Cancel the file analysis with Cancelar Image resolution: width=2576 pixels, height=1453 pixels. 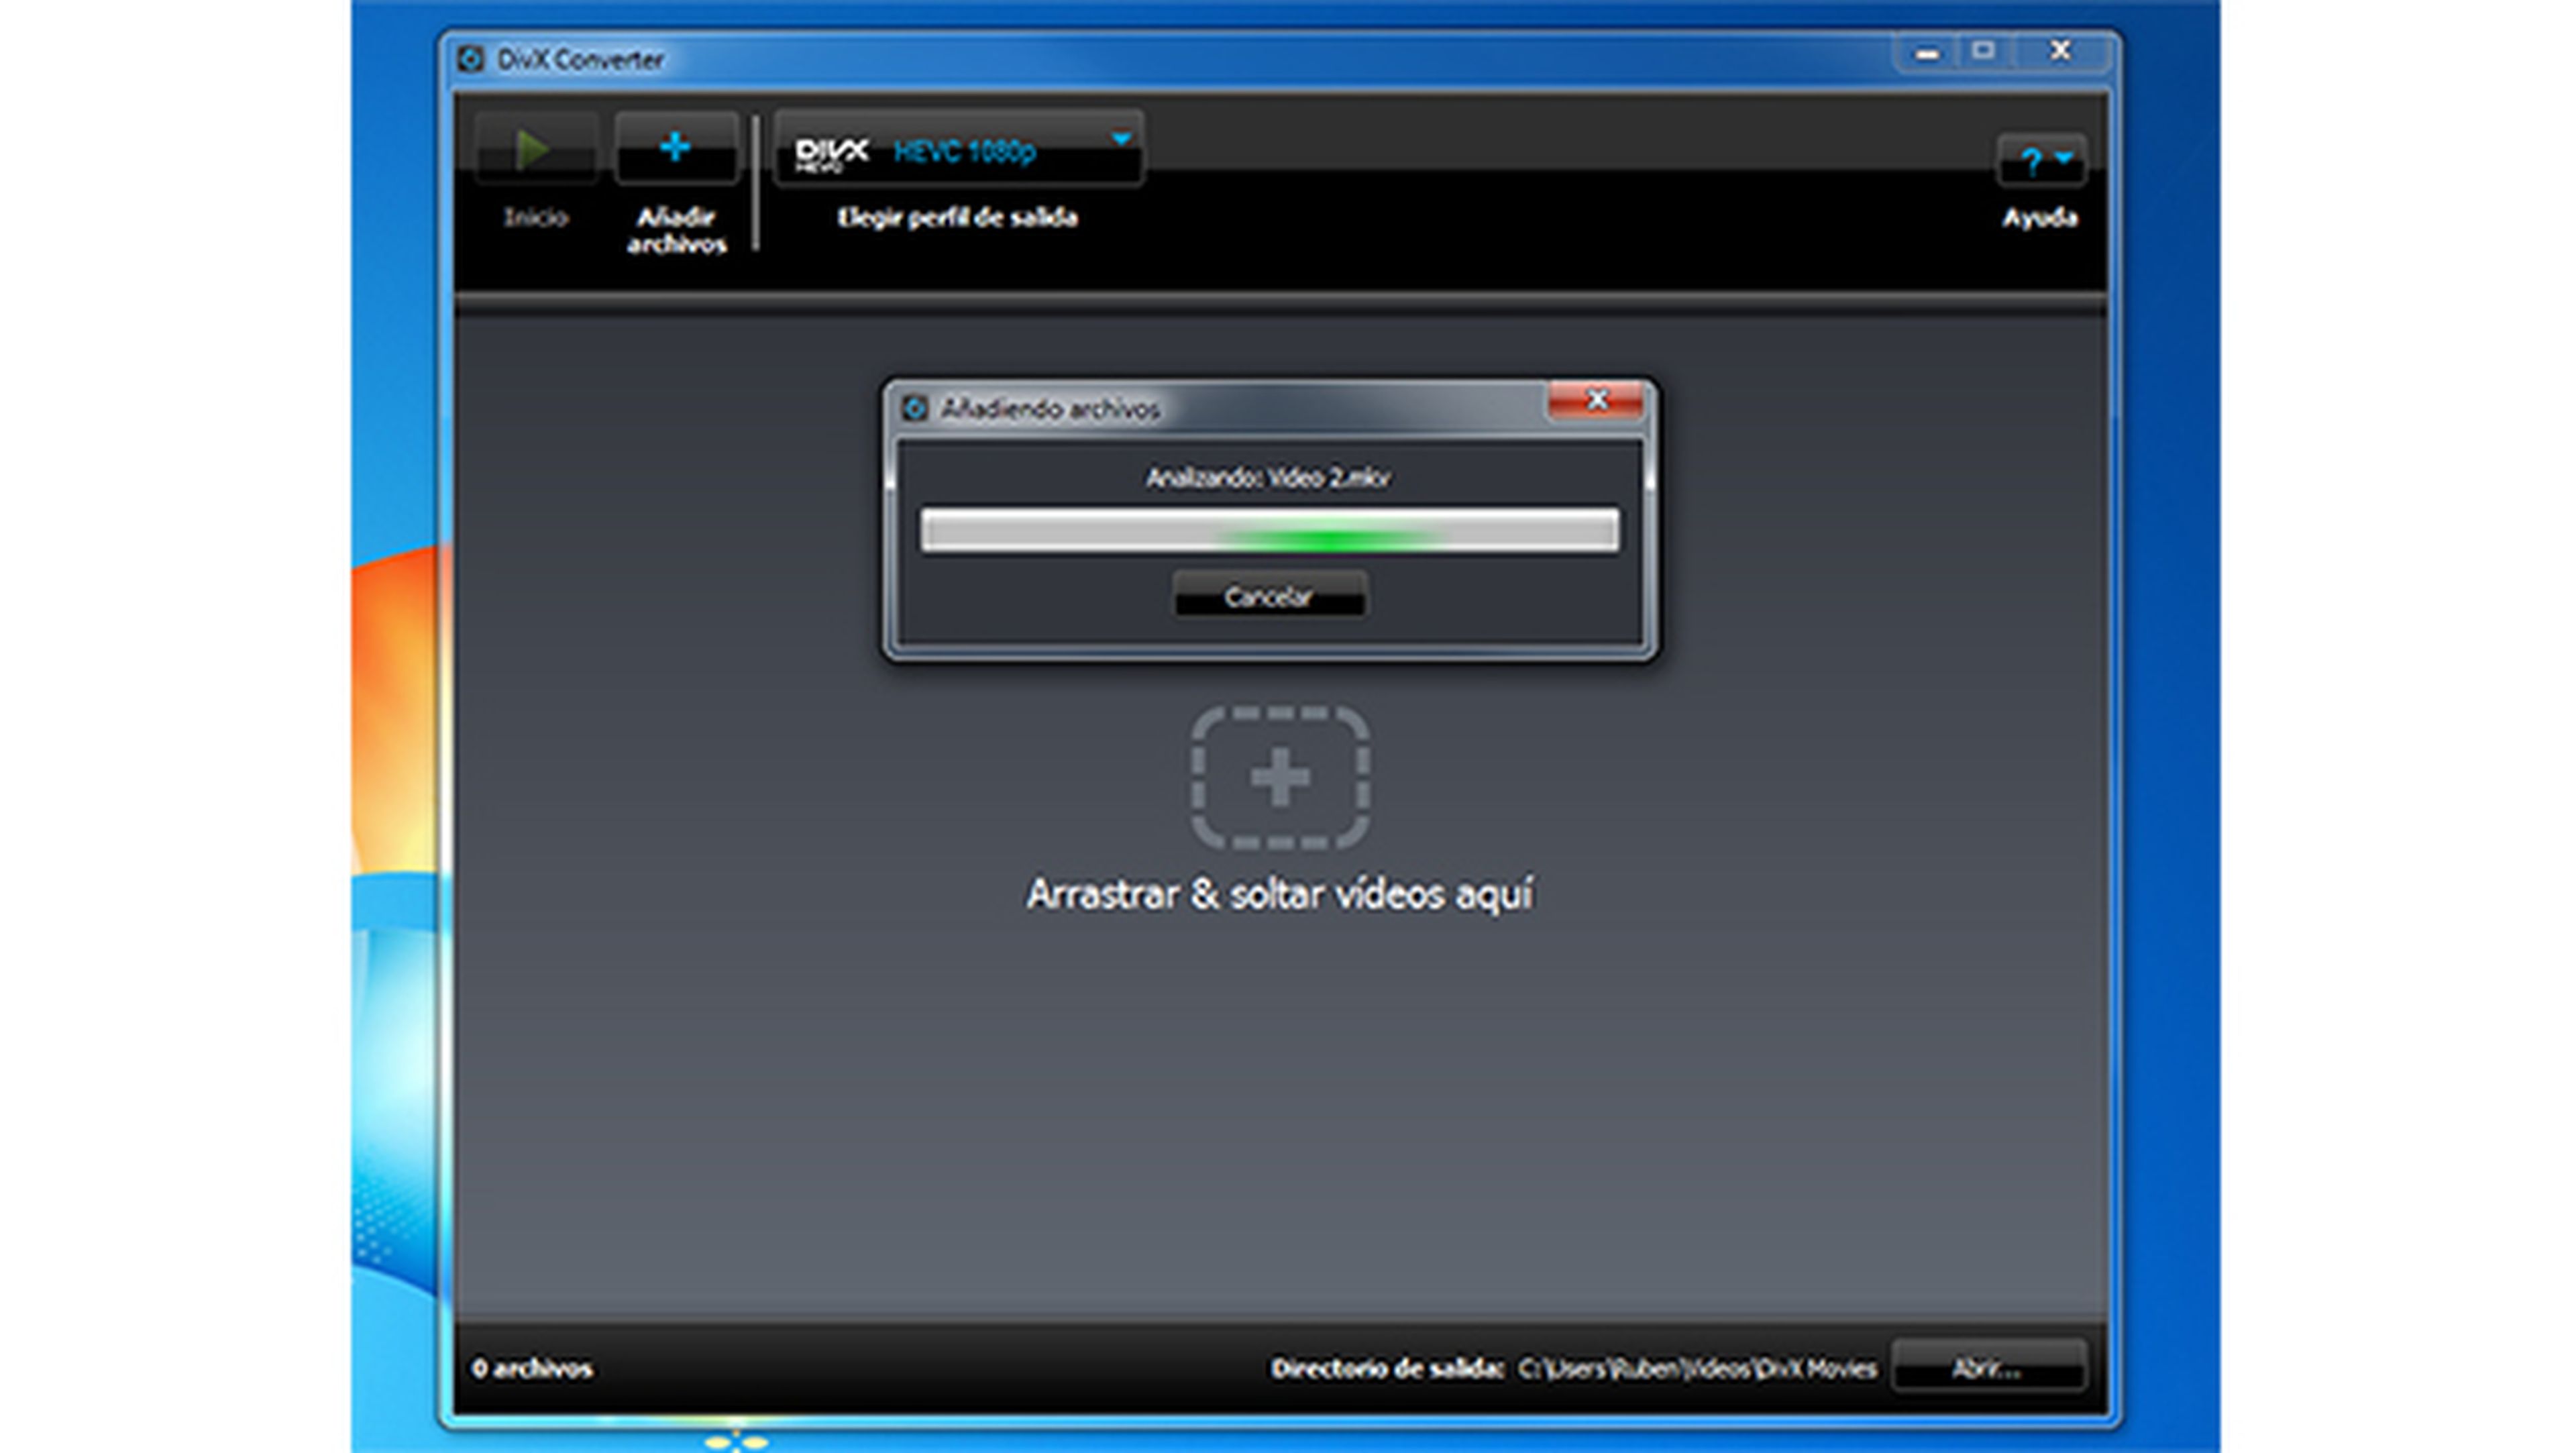pos(1269,596)
